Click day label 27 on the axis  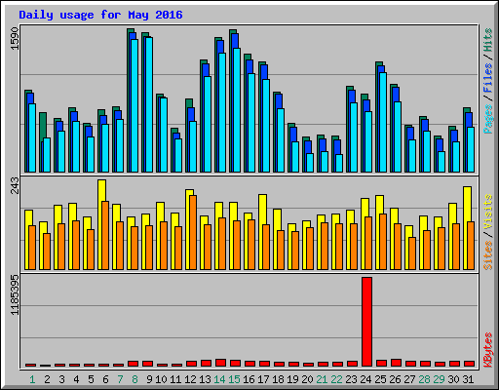click(409, 379)
